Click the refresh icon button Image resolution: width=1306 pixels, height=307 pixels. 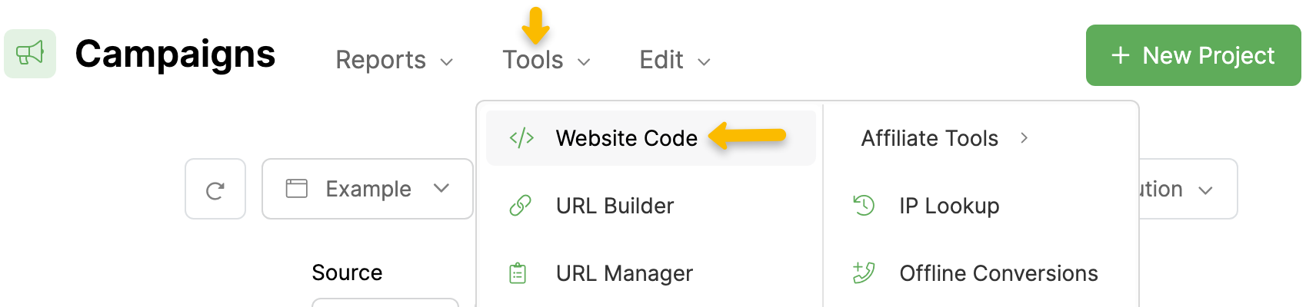click(215, 190)
